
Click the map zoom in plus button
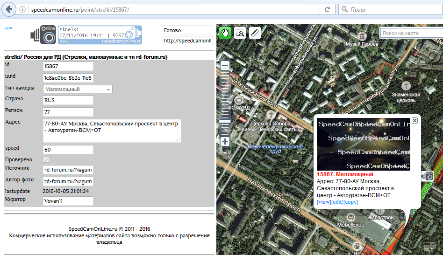[225, 141]
